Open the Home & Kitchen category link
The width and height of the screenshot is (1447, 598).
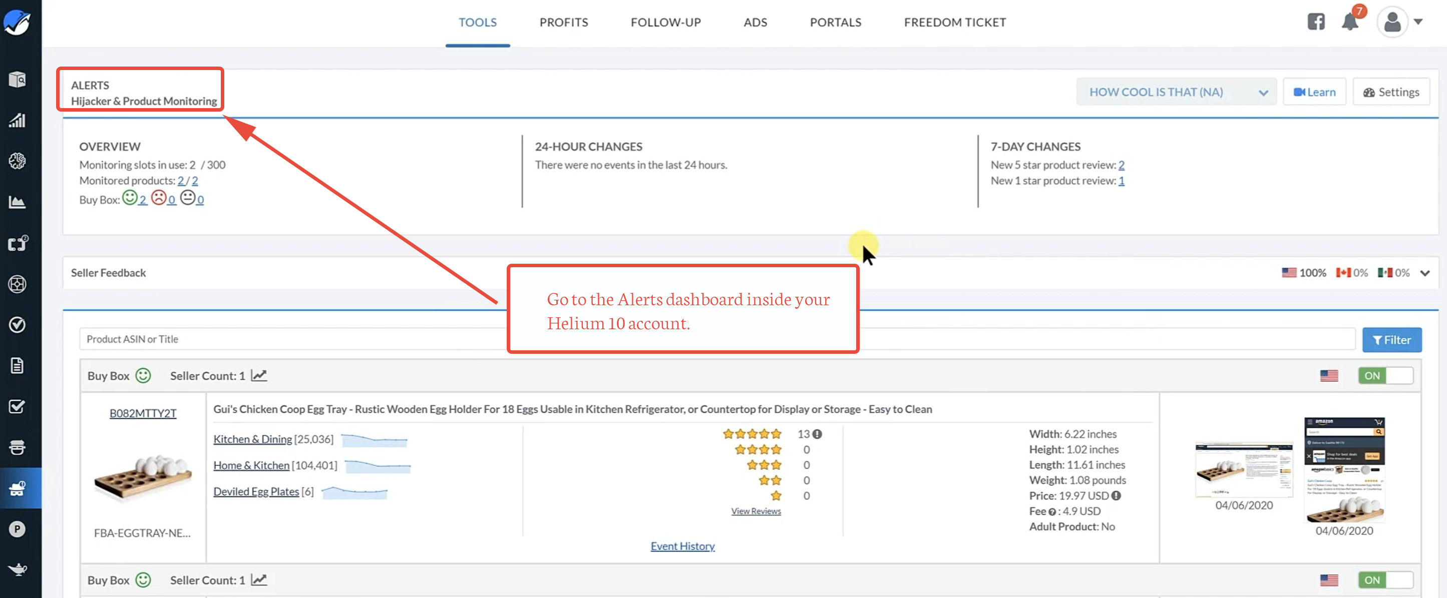(x=251, y=465)
